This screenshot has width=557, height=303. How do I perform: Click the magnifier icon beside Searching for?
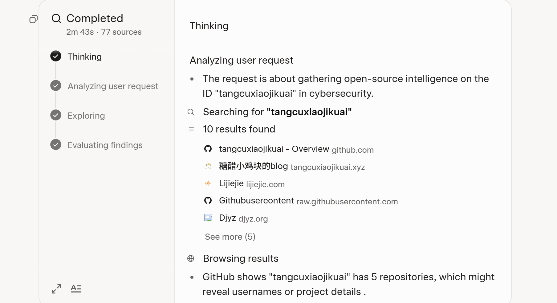191,112
